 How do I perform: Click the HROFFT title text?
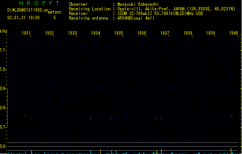[x=40, y=3]
